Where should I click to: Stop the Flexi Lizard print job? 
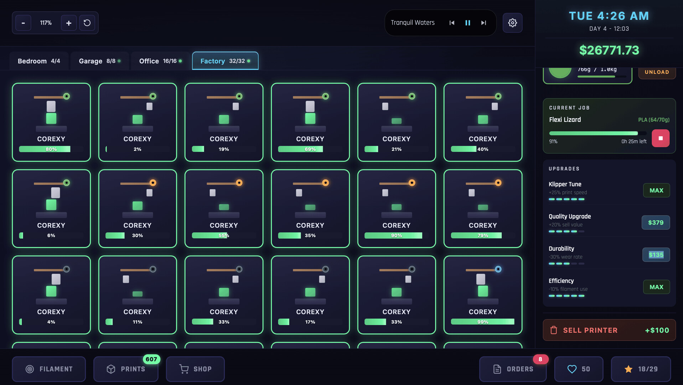[661, 138]
